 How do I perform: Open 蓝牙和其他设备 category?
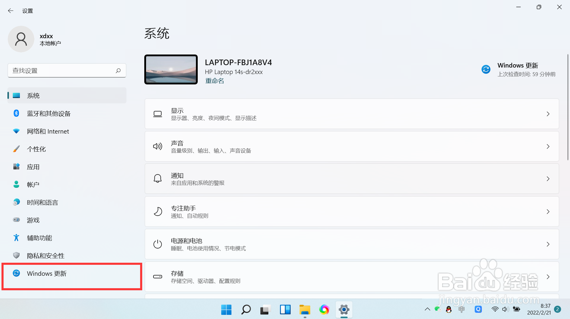[x=67, y=113]
